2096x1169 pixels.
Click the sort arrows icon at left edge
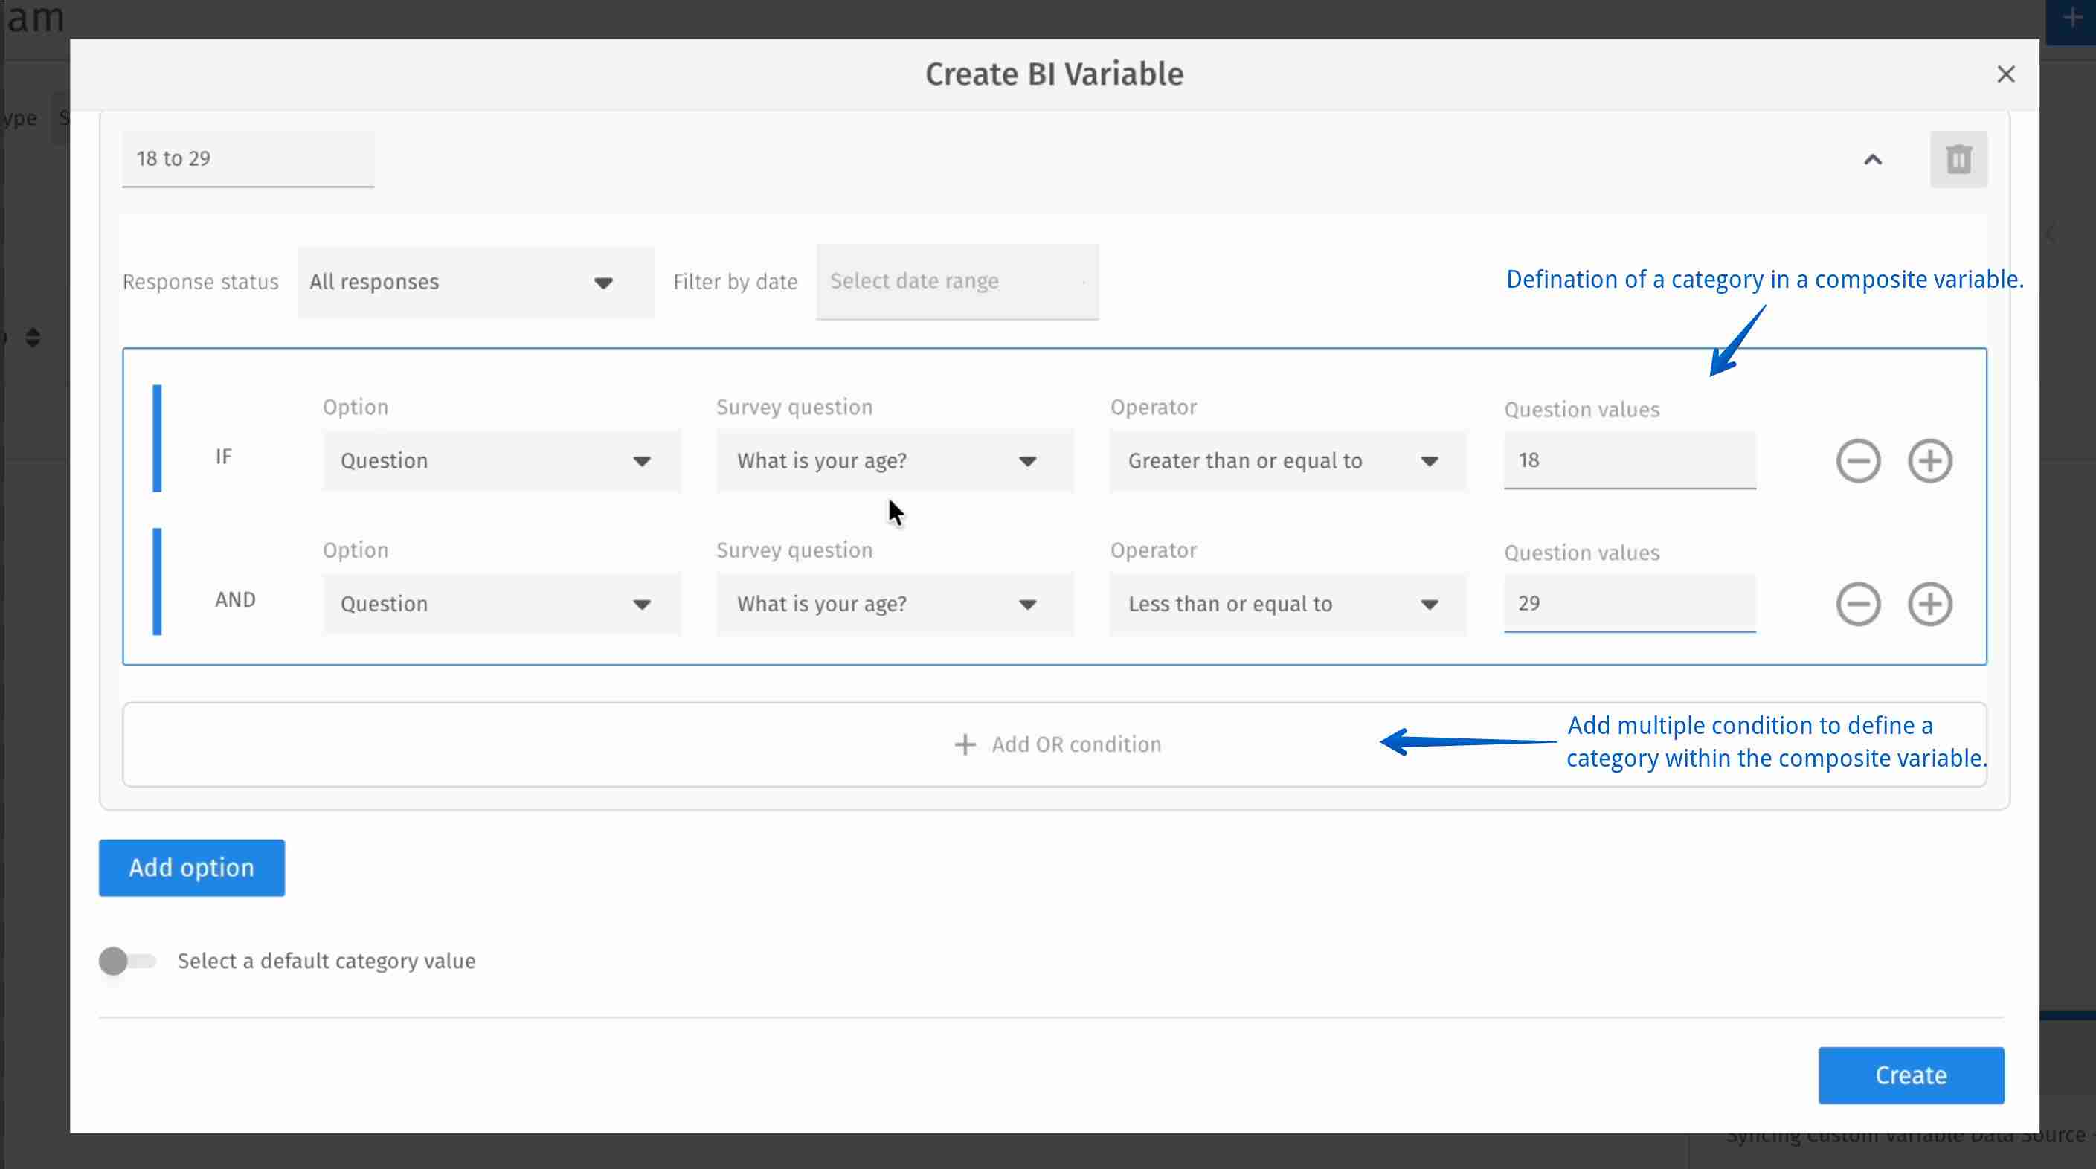point(33,338)
